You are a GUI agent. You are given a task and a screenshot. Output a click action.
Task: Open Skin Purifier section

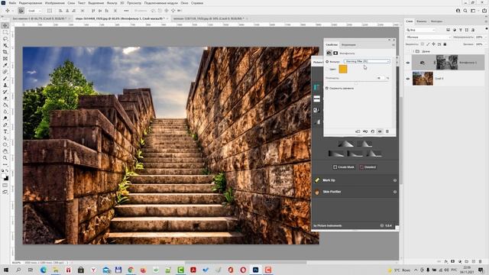332,192
